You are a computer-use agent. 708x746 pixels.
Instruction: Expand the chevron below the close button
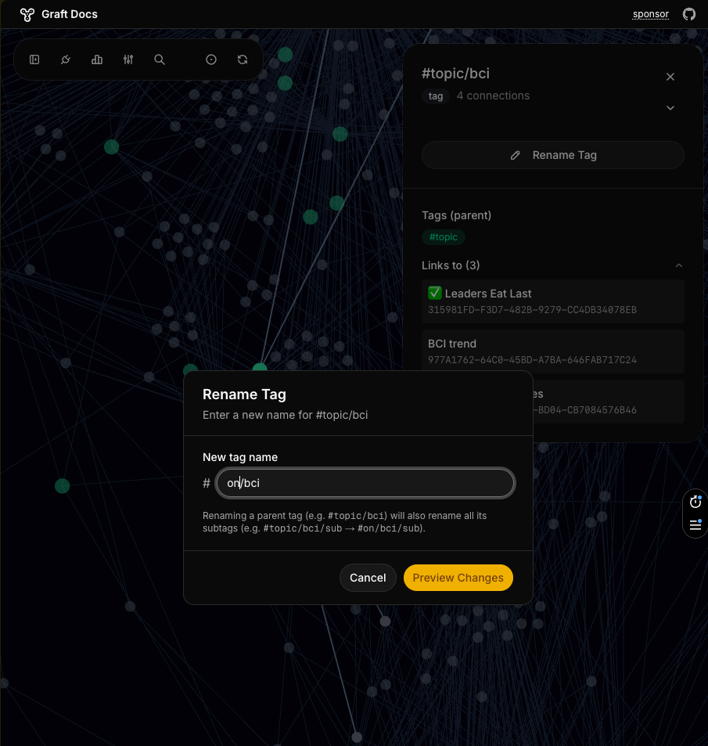[x=670, y=108]
